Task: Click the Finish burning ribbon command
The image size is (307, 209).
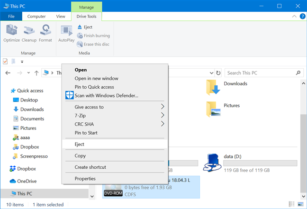Action: click(x=93, y=36)
